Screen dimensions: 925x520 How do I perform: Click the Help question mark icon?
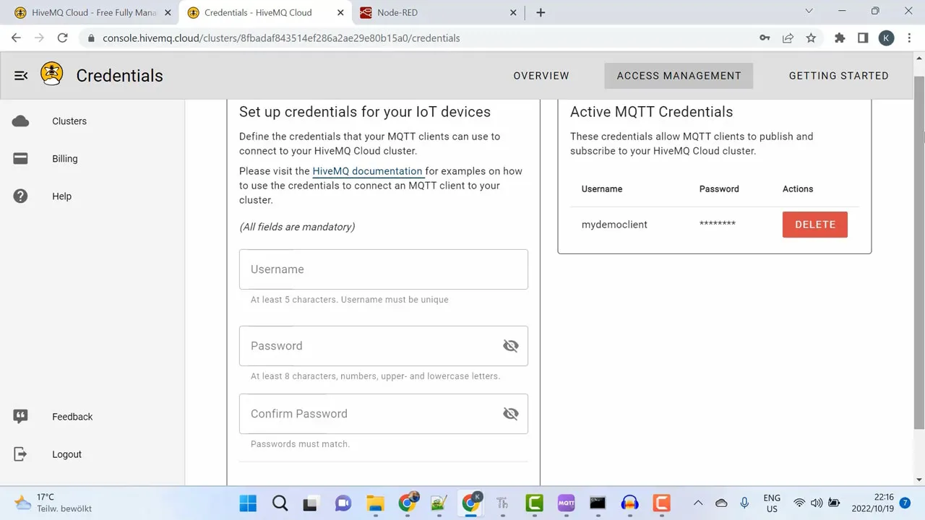tap(20, 196)
